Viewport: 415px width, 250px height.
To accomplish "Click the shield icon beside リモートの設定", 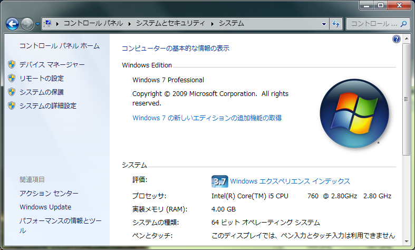I will tap(12, 78).
